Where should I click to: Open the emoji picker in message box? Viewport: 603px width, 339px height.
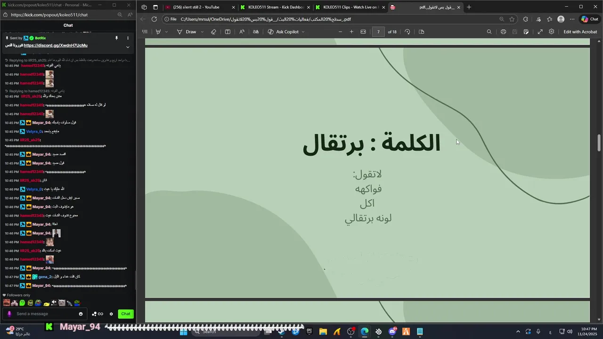click(81, 314)
